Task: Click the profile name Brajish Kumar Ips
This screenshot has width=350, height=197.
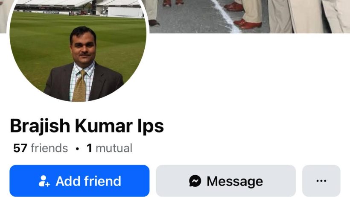Action: [87, 126]
